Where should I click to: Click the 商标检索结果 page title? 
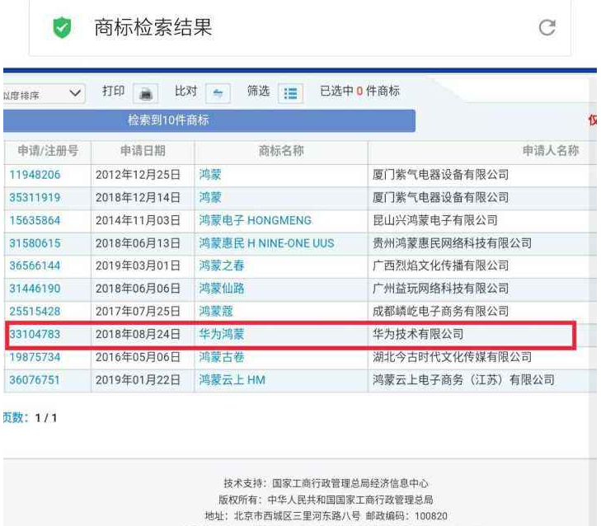click(x=153, y=27)
